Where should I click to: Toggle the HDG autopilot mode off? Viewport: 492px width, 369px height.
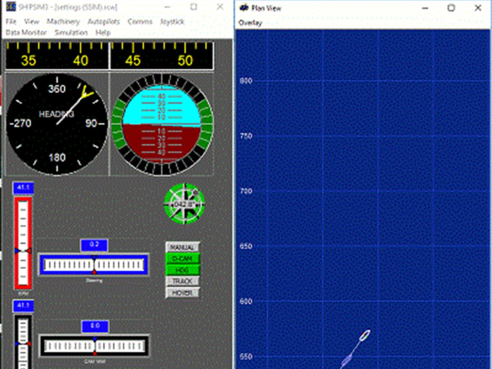[182, 270]
